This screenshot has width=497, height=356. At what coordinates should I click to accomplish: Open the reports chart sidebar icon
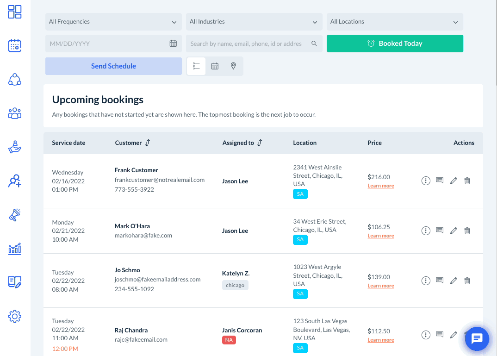click(x=15, y=249)
